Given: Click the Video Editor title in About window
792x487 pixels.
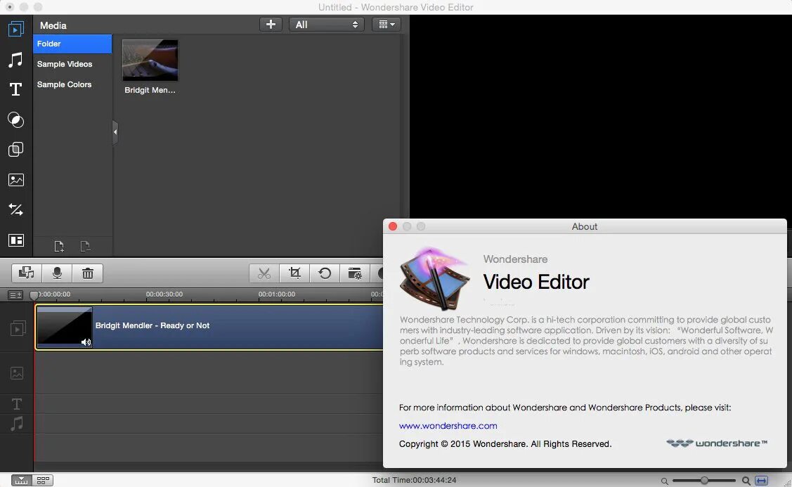Looking at the screenshot, I should coord(536,282).
